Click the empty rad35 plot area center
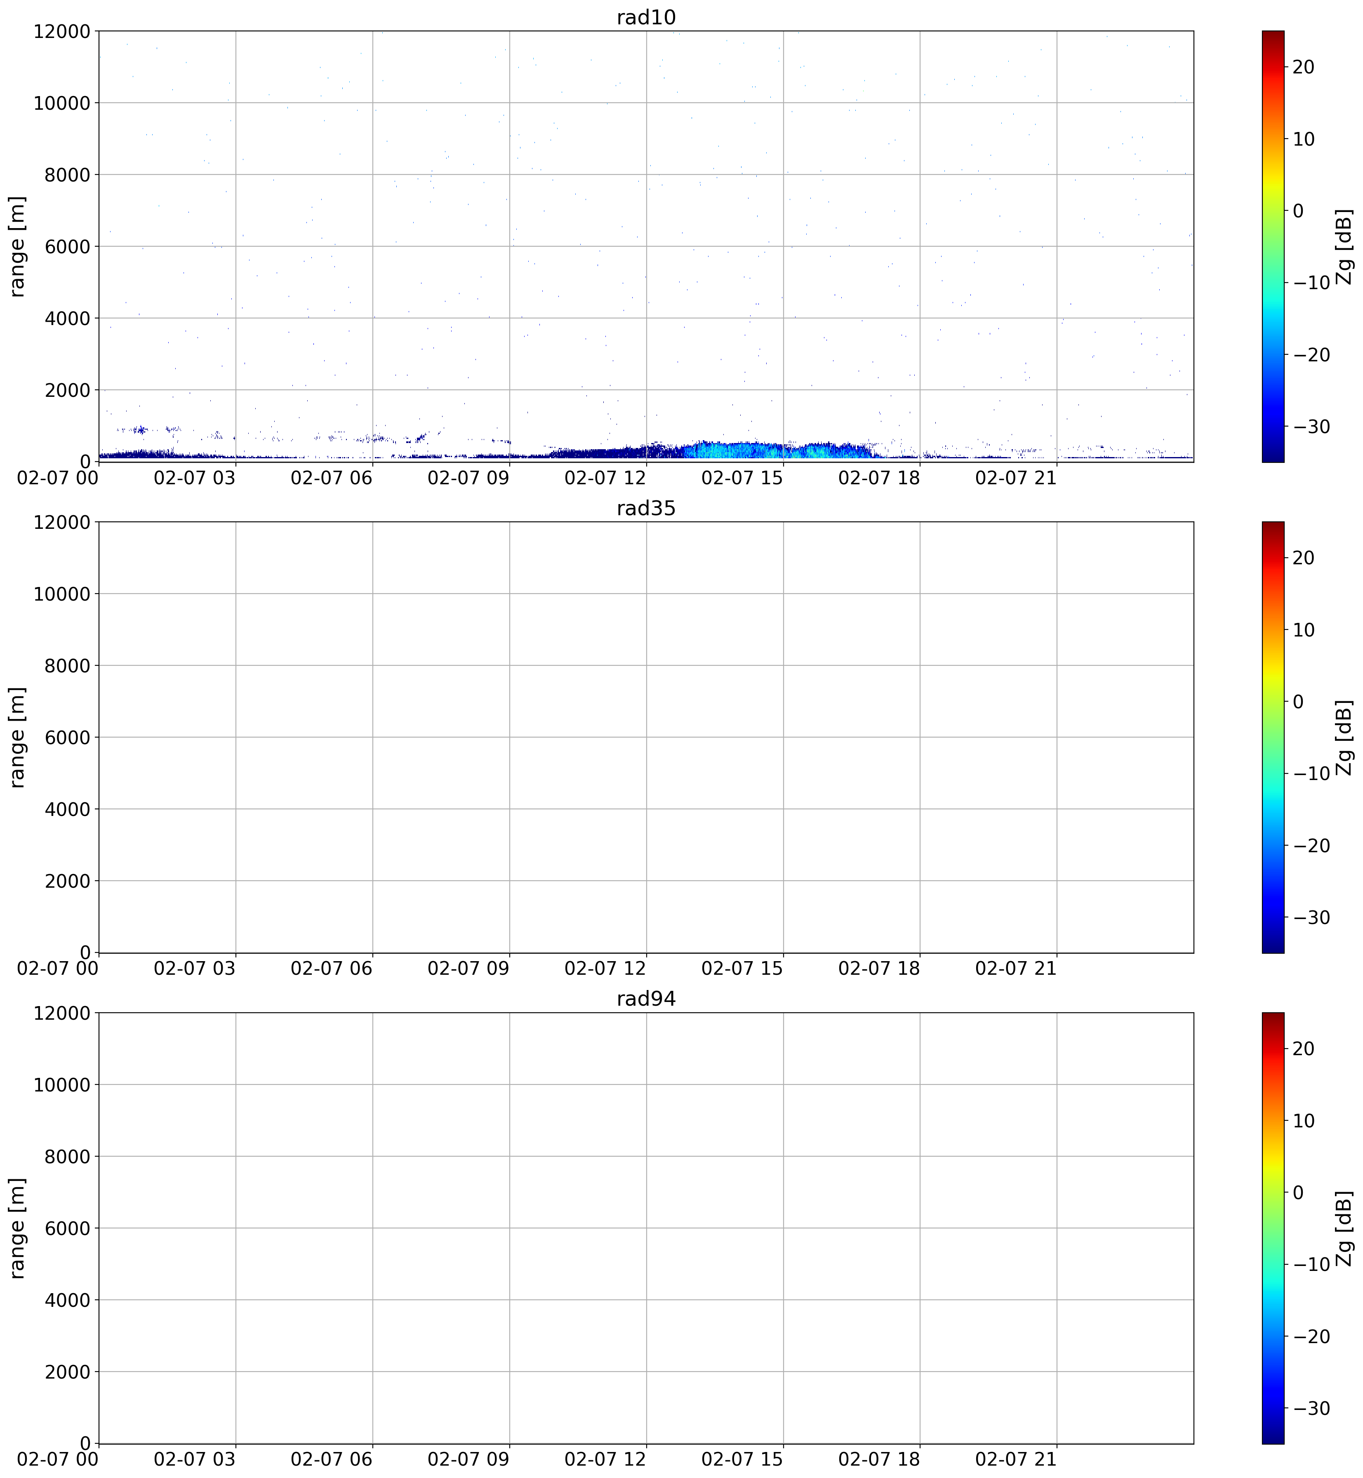 (646, 737)
